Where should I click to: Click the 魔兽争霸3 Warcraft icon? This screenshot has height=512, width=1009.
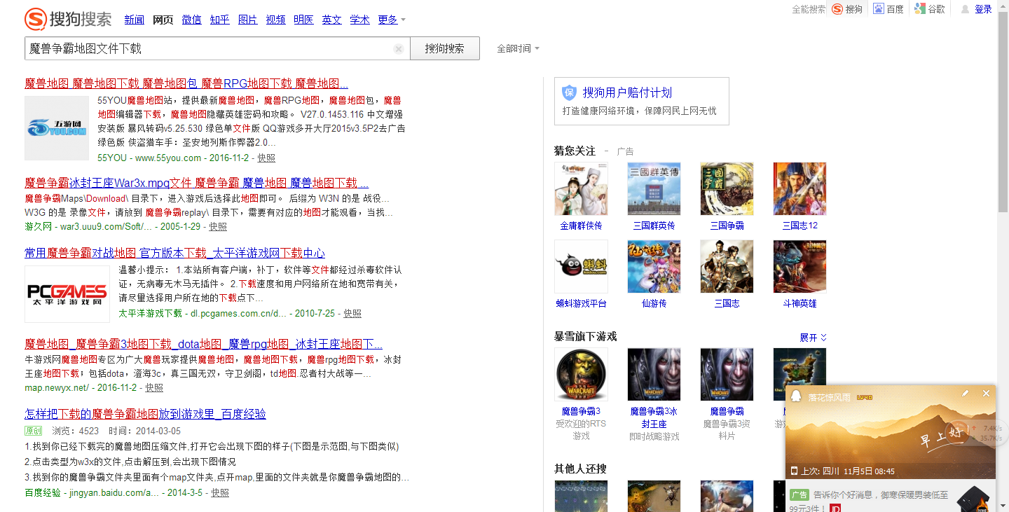581,375
